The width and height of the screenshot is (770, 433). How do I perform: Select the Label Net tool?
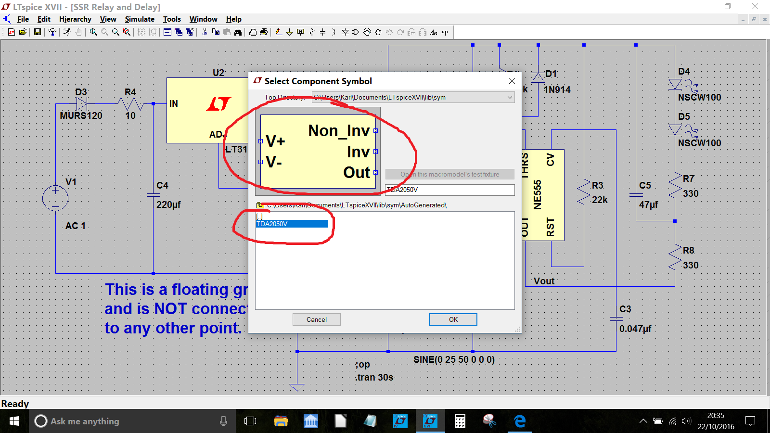click(300, 32)
